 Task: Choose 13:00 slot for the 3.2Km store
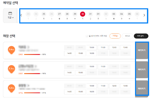point(125,86)
